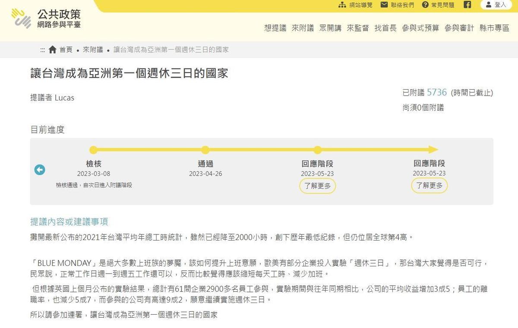Click the last 了解更多 button on timeline
This screenshot has height=328, width=518.
click(x=429, y=186)
